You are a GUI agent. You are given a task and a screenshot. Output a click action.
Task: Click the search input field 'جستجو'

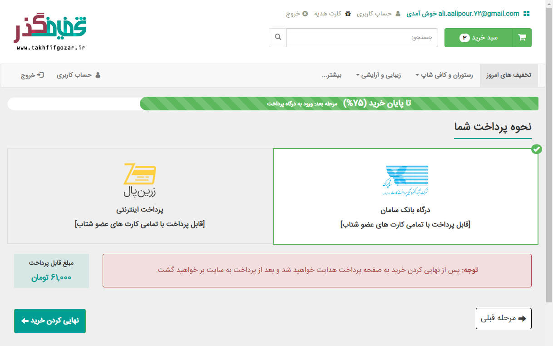362,38
